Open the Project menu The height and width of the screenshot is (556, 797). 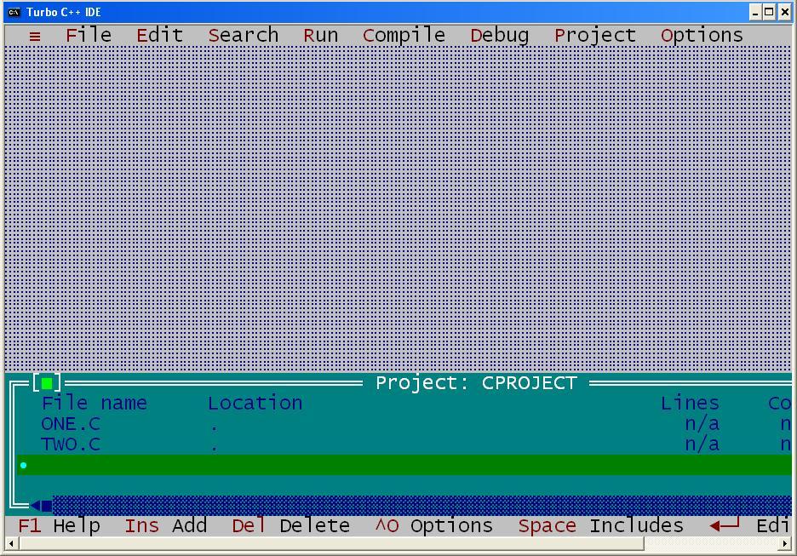[595, 35]
